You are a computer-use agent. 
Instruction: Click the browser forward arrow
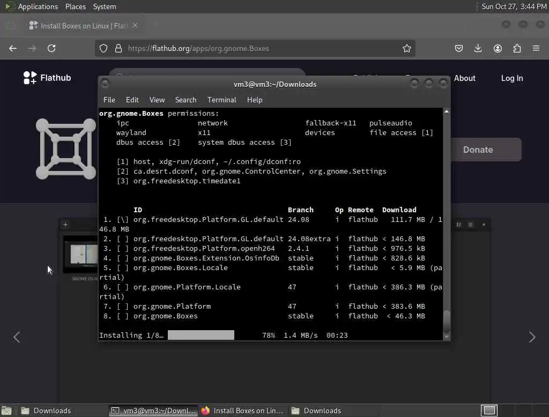(x=32, y=48)
